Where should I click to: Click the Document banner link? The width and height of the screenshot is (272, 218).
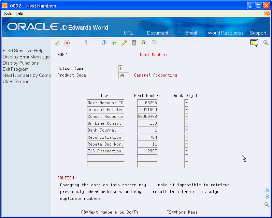pyautogui.click(x=158, y=33)
